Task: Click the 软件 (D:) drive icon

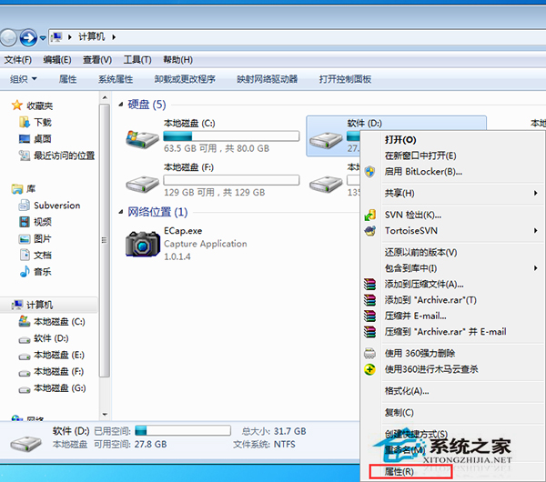Action: [x=326, y=140]
